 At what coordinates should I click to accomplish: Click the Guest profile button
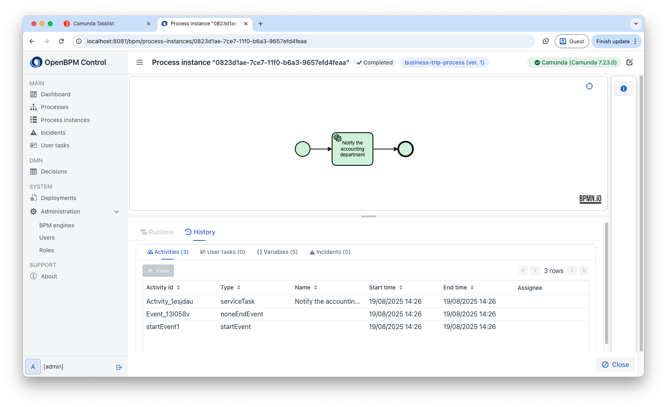coord(572,41)
